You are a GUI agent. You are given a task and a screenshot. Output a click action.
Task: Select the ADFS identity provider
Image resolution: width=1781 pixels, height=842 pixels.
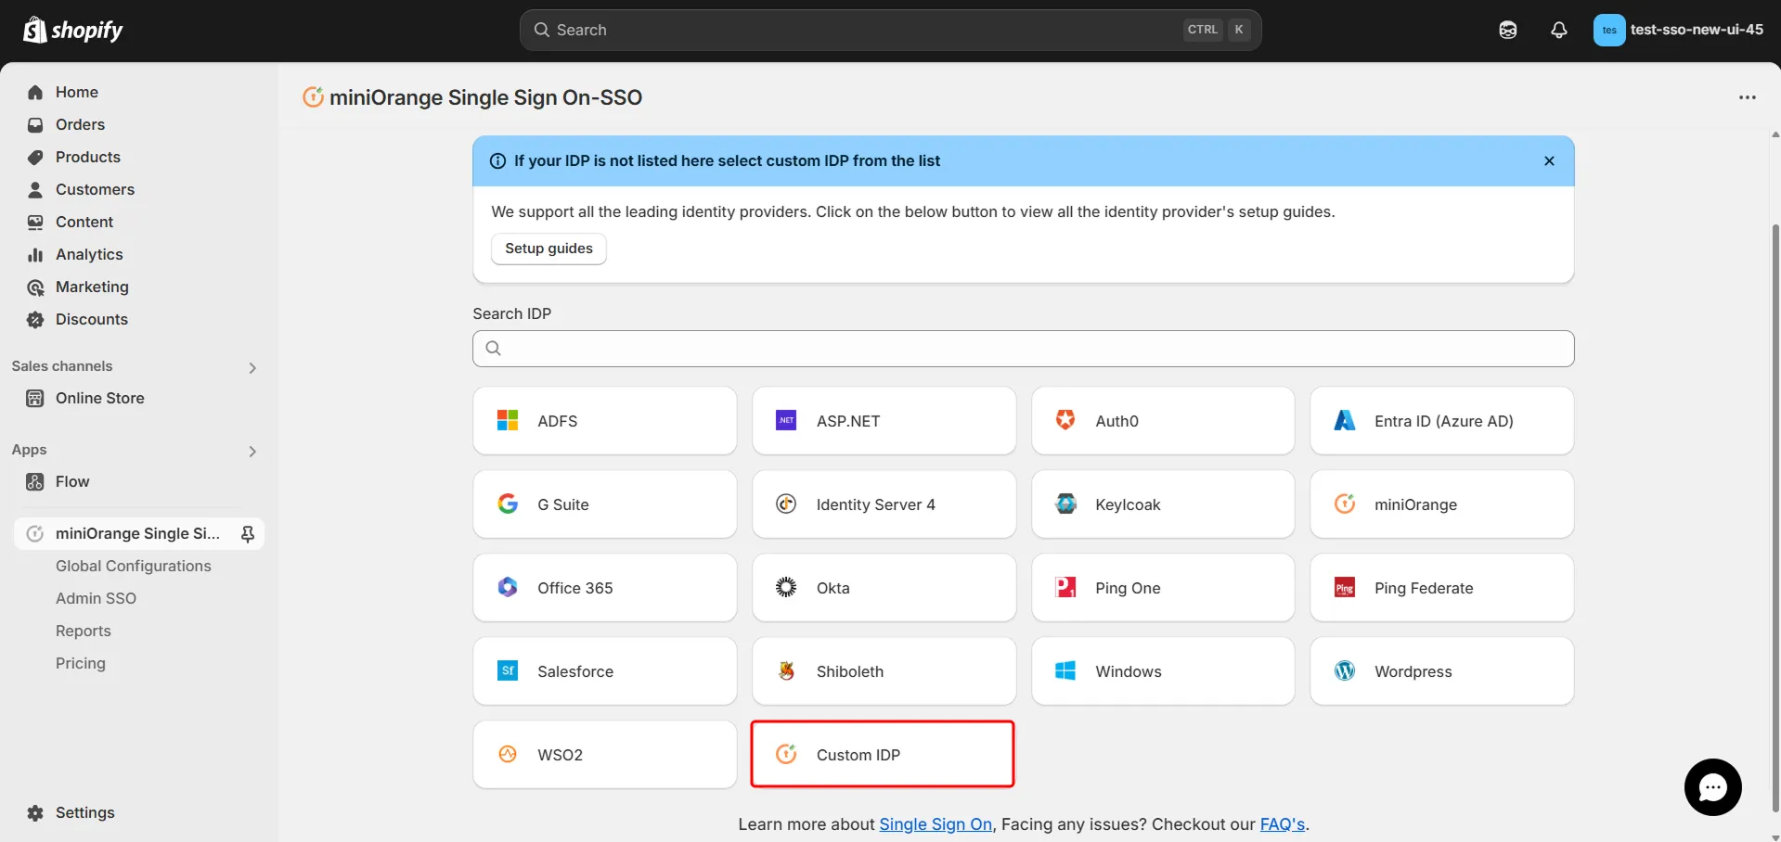click(x=604, y=421)
